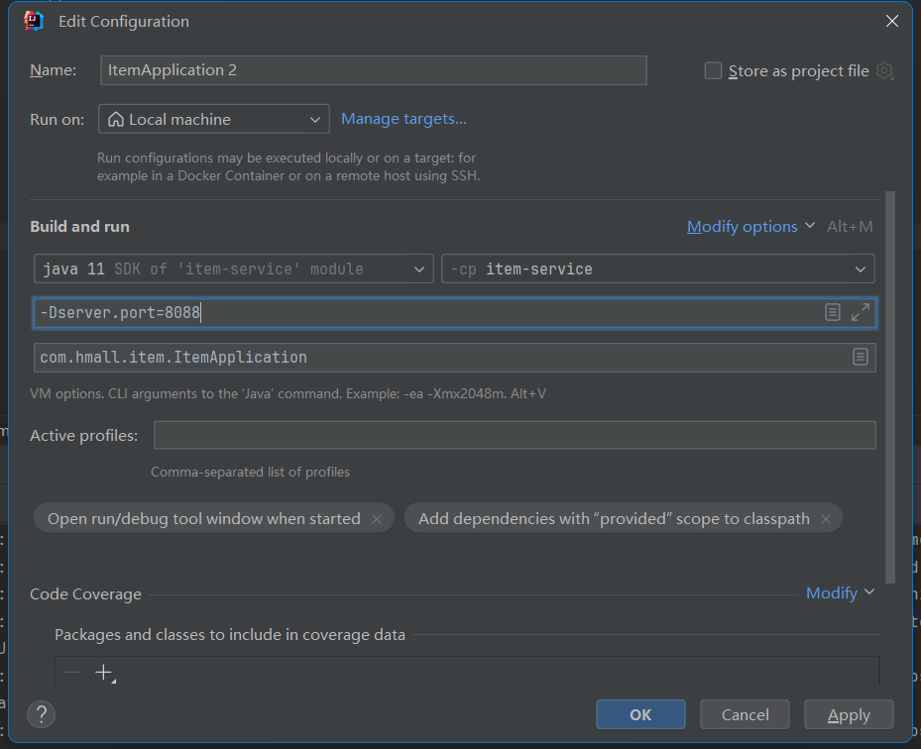Open the Run on Local machine dropdown
The height and width of the screenshot is (749, 921).
click(214, 119)
